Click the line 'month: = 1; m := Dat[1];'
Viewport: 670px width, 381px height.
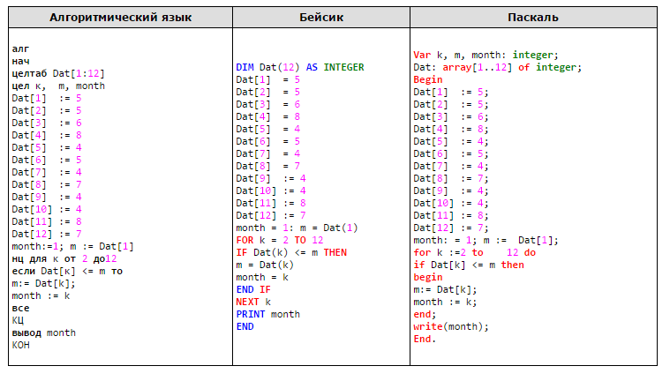click(486, 241)
